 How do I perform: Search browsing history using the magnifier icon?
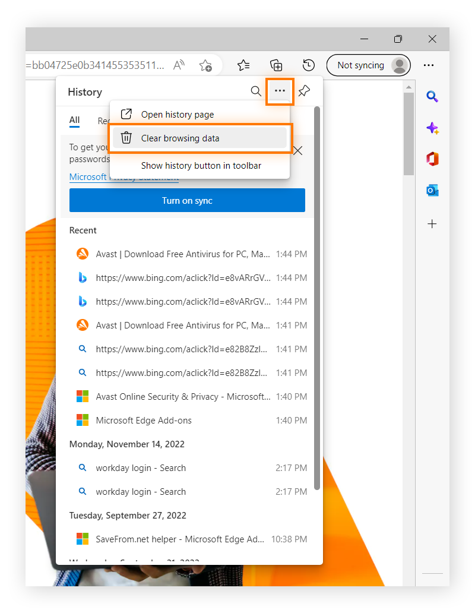pyautogui.click(x=256, y=91)
